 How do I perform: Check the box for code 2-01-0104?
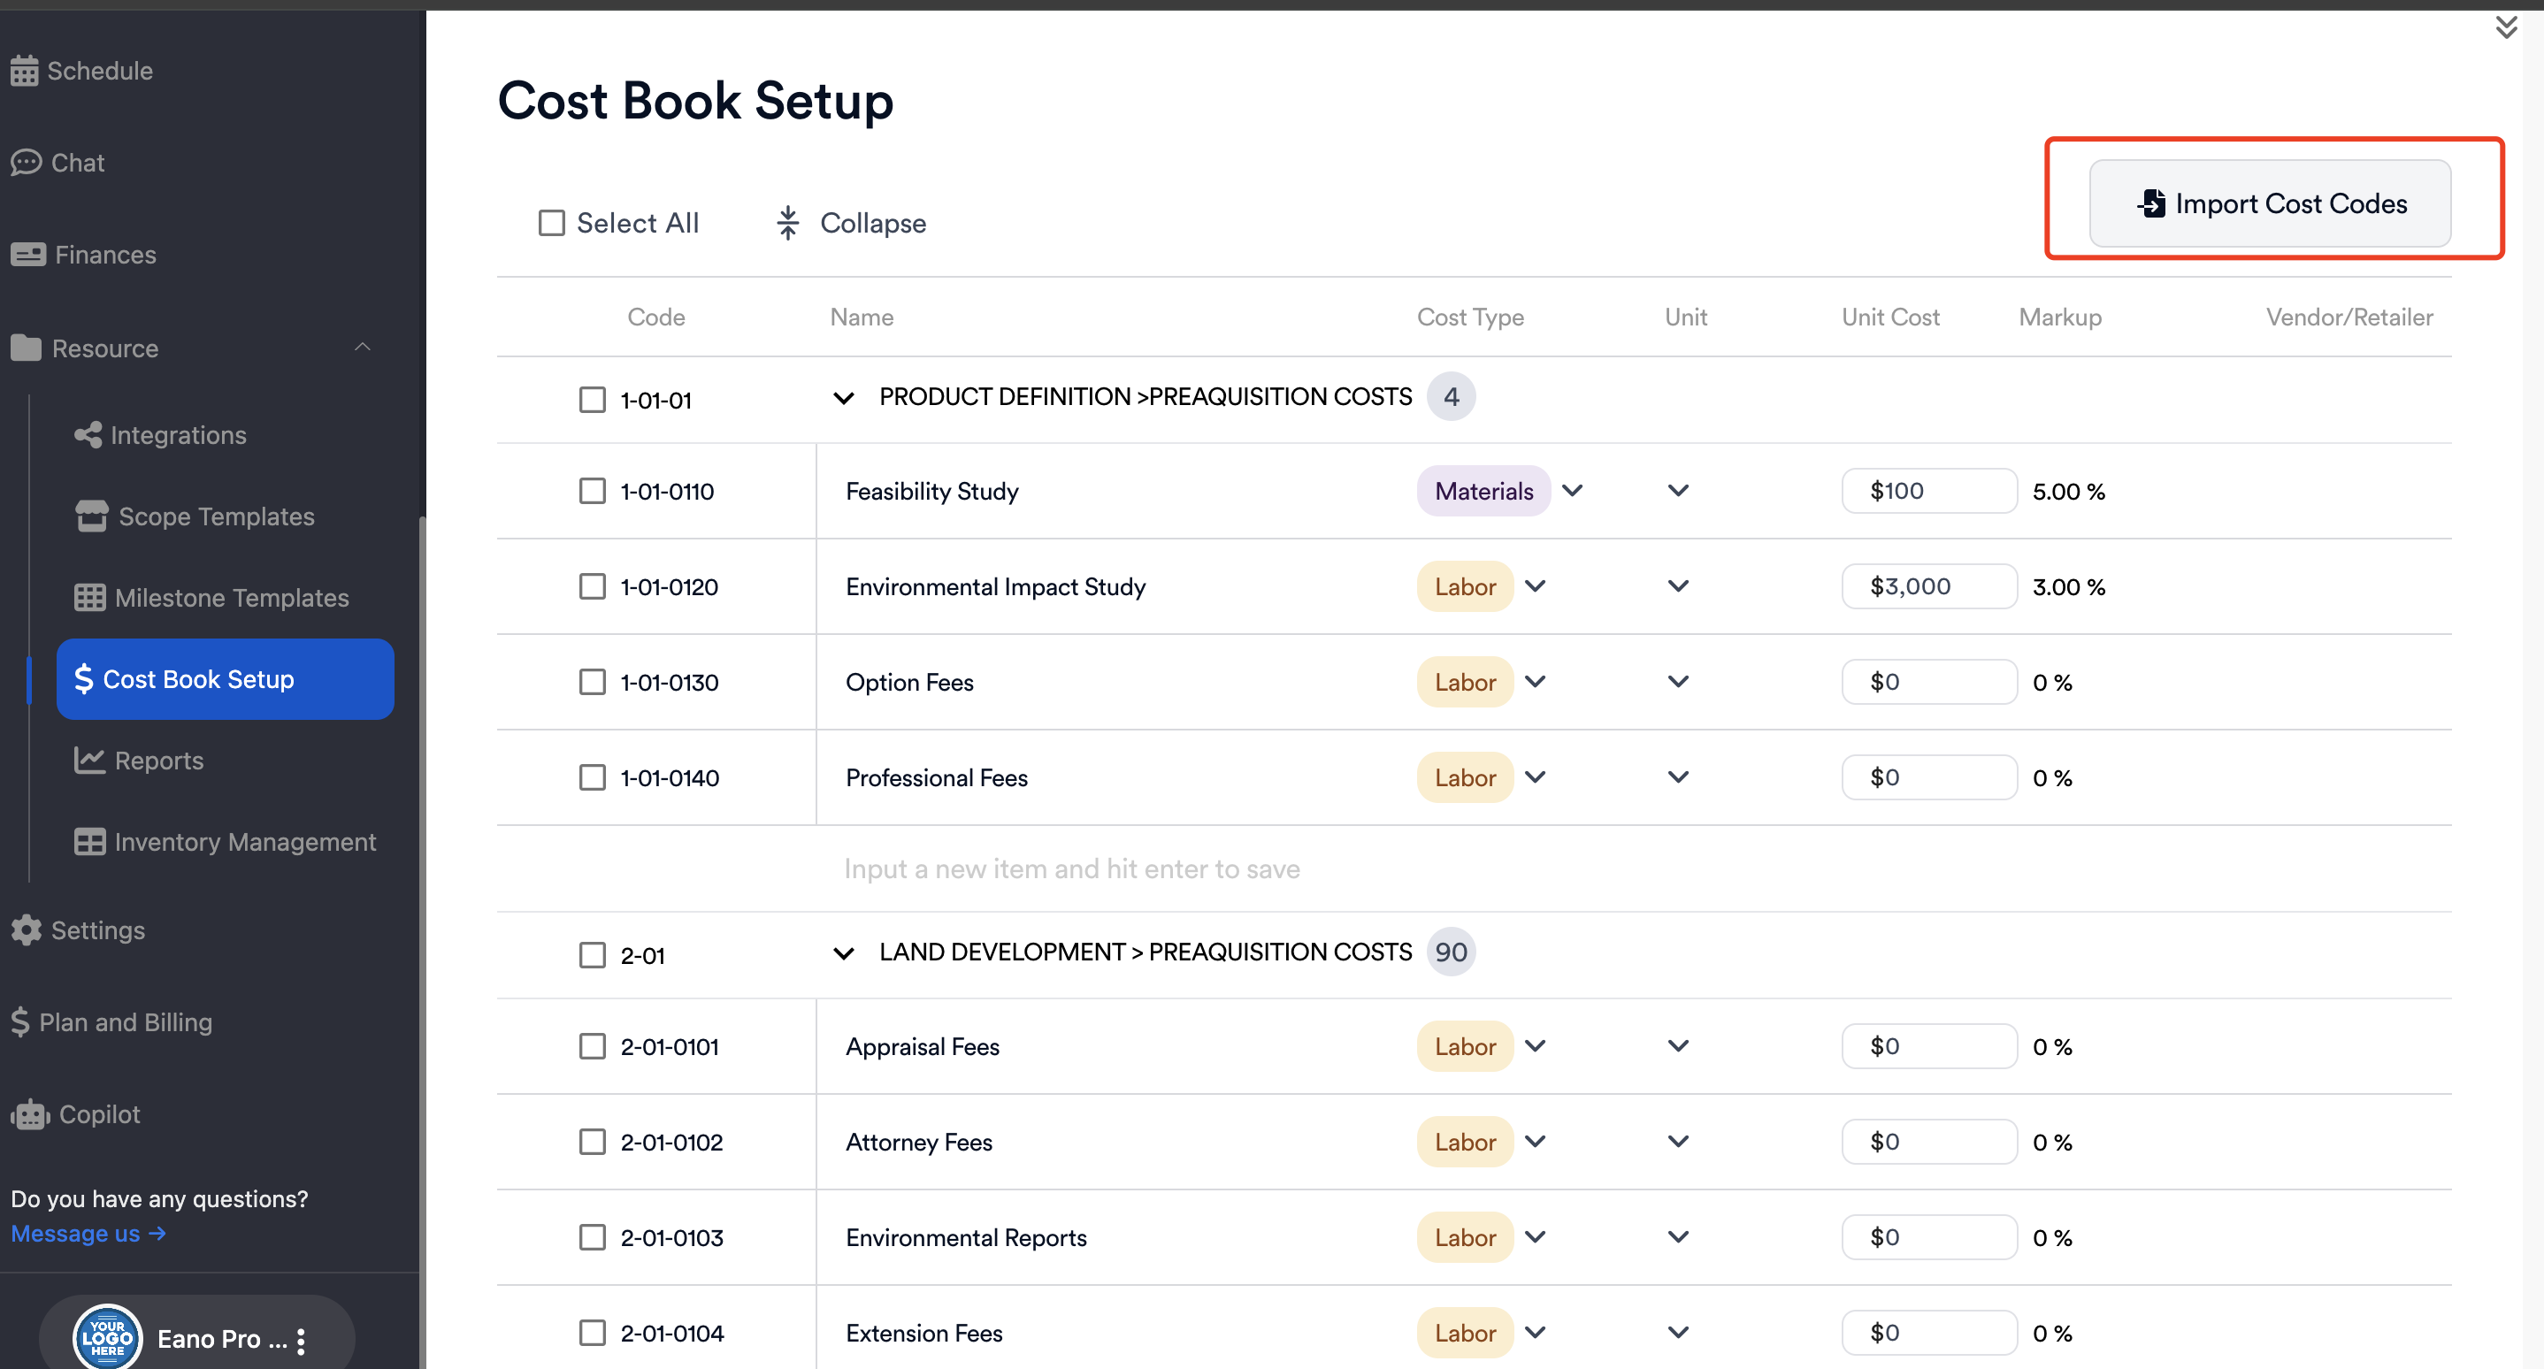pos(593,1334)
